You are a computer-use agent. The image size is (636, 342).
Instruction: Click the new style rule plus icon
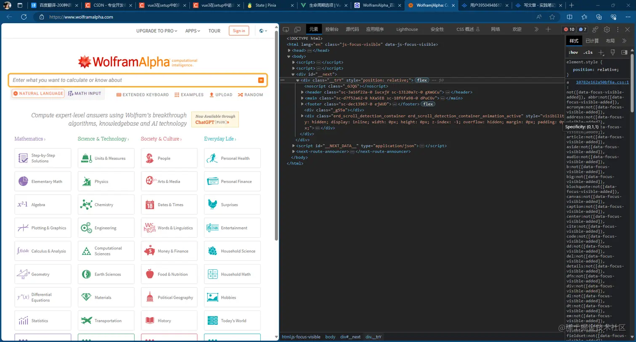601,52
